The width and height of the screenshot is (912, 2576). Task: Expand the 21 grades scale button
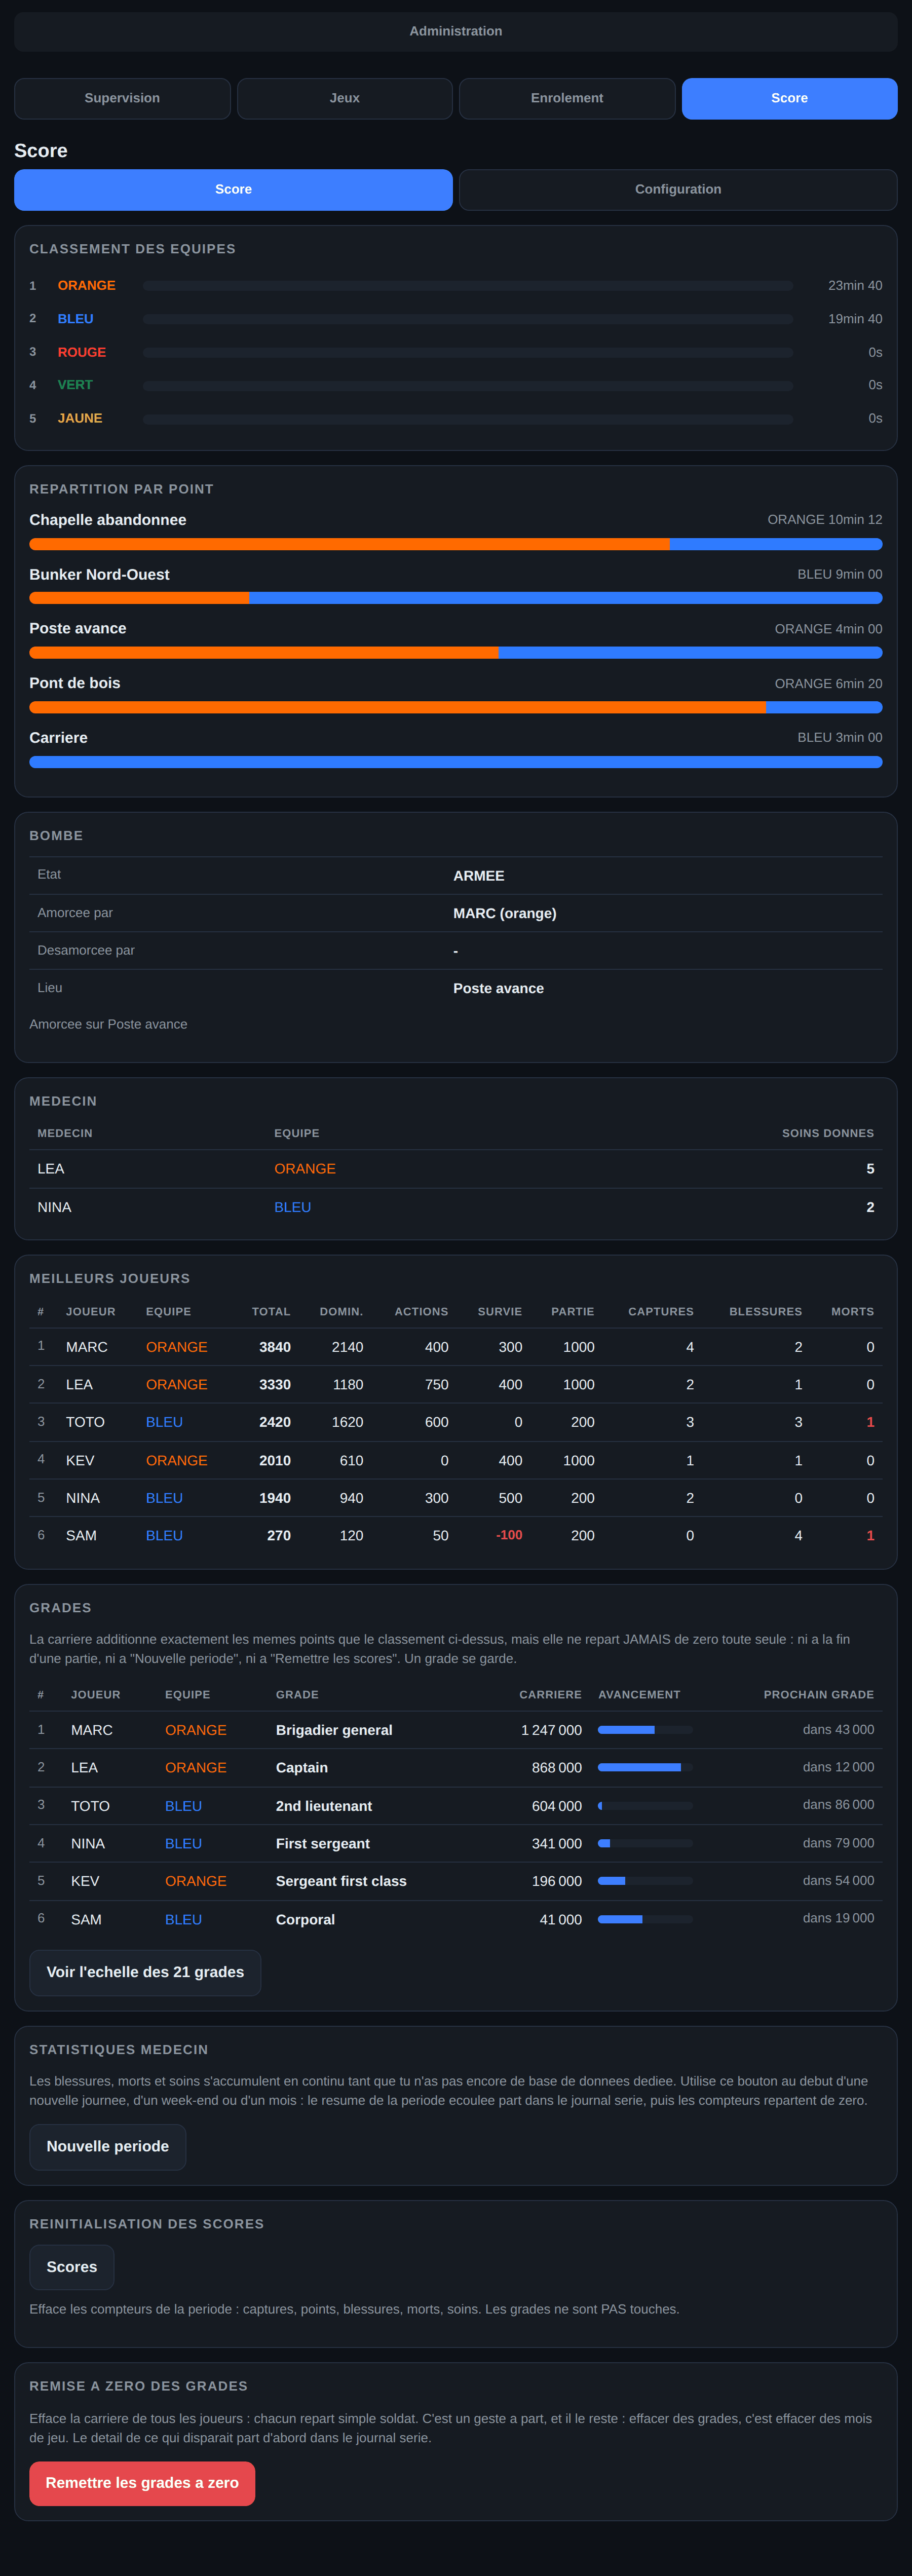click(x=145, y=1972)
